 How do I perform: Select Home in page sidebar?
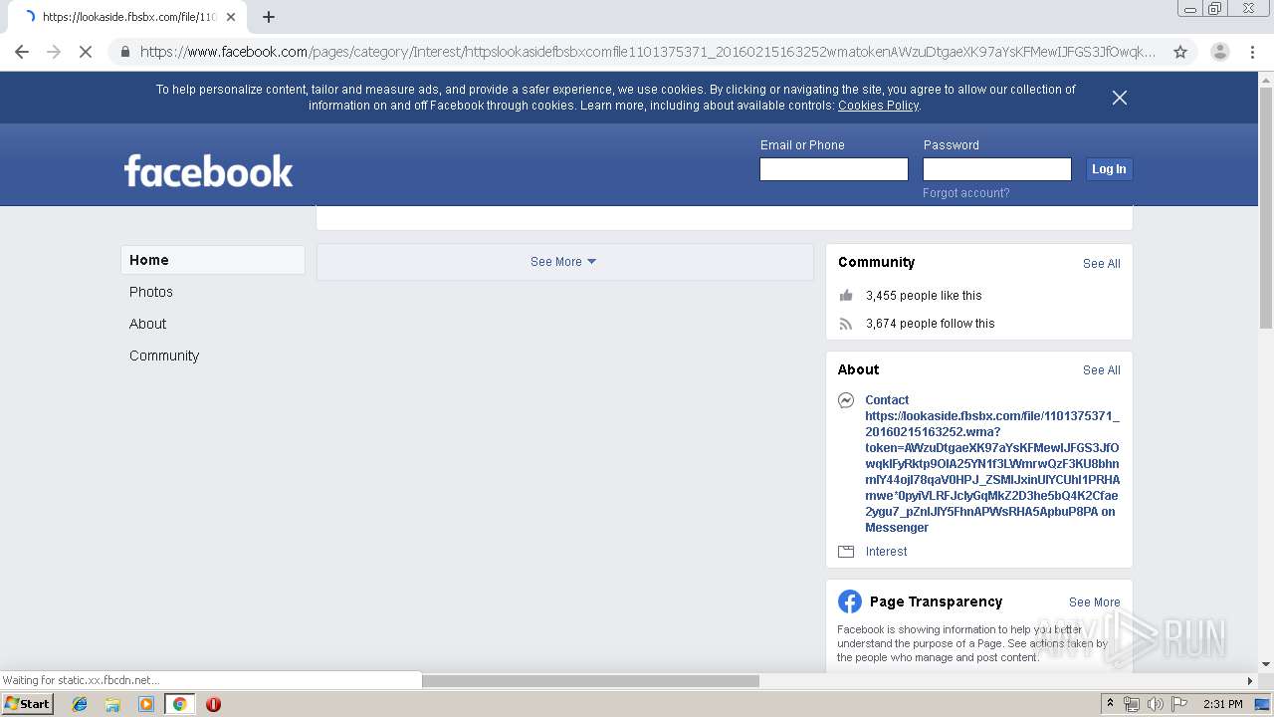tap(213, 260)
